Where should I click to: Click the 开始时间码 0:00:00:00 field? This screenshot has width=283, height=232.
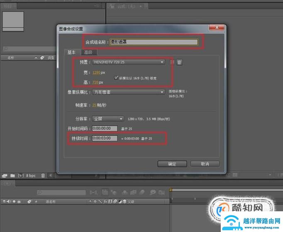pyautogui.click(x=105, y=128)
